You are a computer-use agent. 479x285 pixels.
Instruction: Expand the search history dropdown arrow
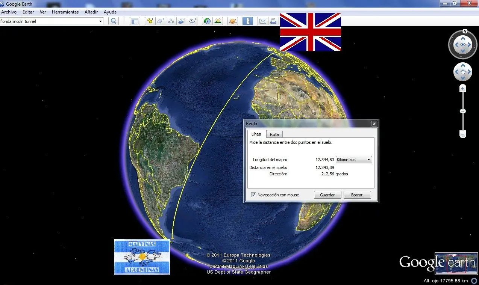(100, 21)
